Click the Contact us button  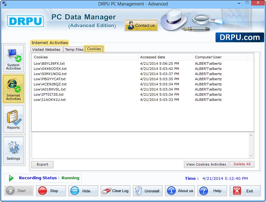tap(141, 25)
